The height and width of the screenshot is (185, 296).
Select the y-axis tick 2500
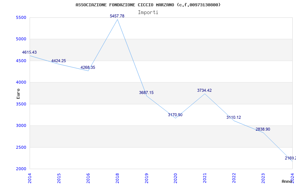click(x=21, y=147)
